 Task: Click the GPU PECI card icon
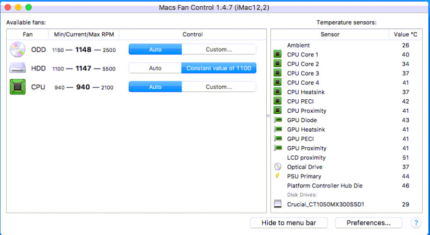(x=278, y=138)
